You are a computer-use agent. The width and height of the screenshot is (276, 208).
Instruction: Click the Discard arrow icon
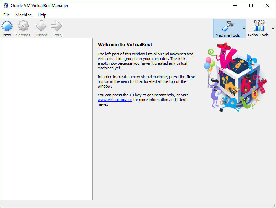click(x=41, y=26)
